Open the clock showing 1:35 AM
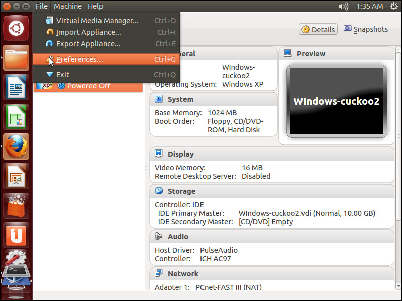402x301 pixels. [370, 6]
